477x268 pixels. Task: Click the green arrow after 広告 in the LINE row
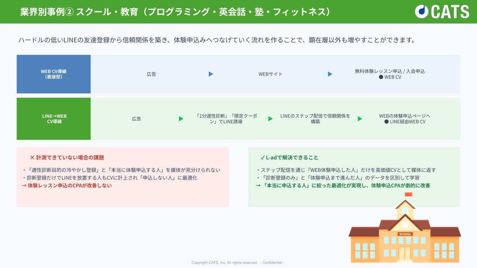181,119
